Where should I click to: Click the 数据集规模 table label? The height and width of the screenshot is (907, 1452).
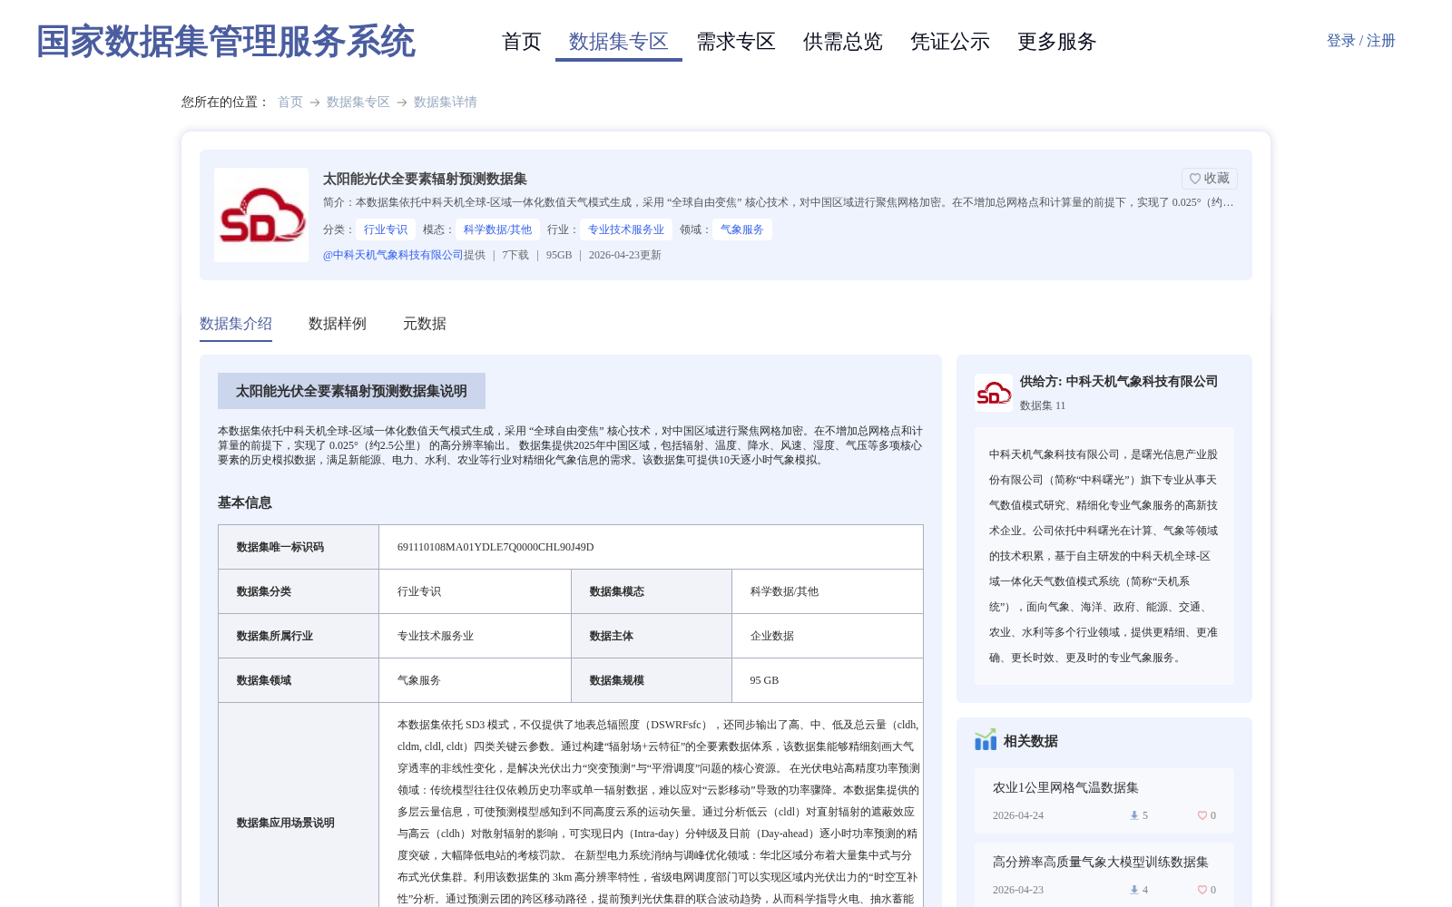(x=617, y=680)
